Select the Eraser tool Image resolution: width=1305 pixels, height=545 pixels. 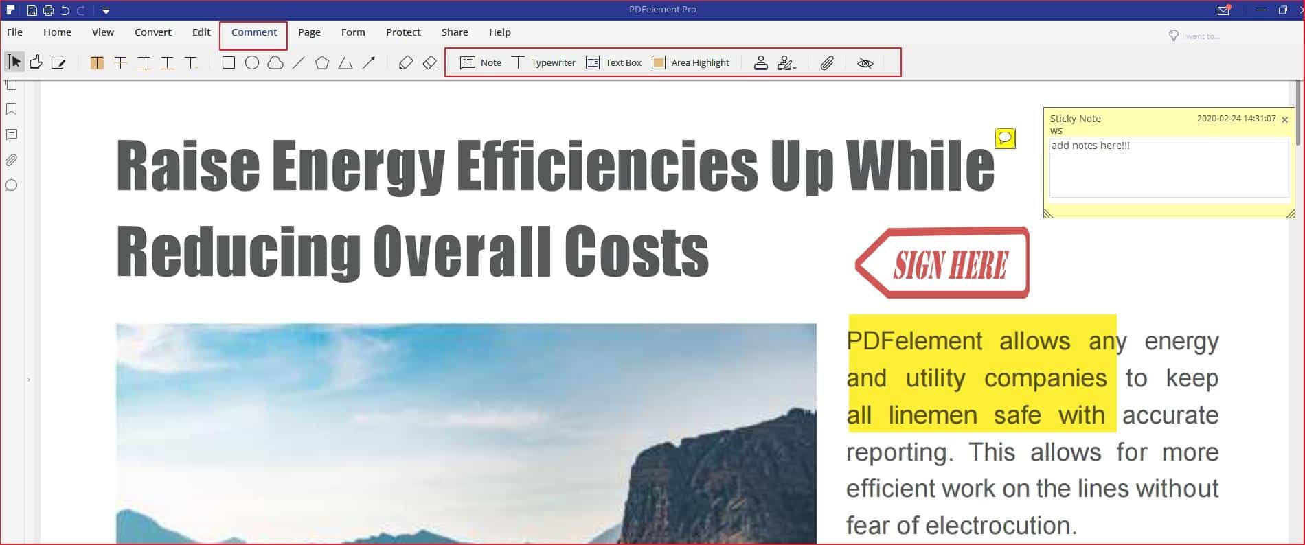430,62
